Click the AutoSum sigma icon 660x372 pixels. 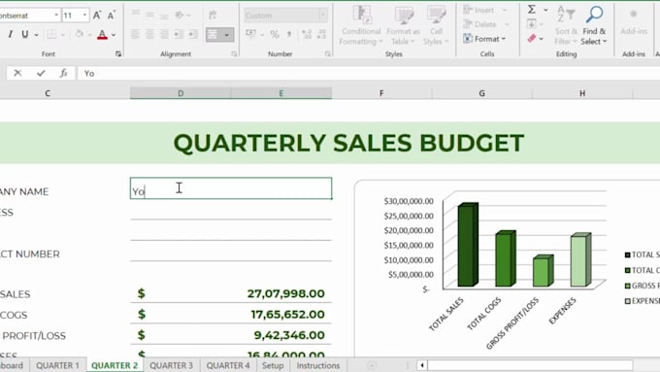pyautogui.click(x=532, y=10)
